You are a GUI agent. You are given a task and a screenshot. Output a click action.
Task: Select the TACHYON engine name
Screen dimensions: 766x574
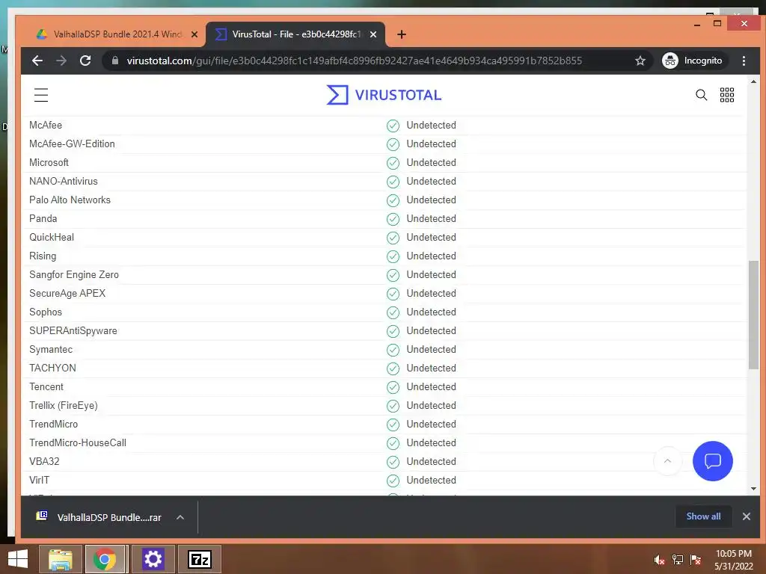coord(52,368)
